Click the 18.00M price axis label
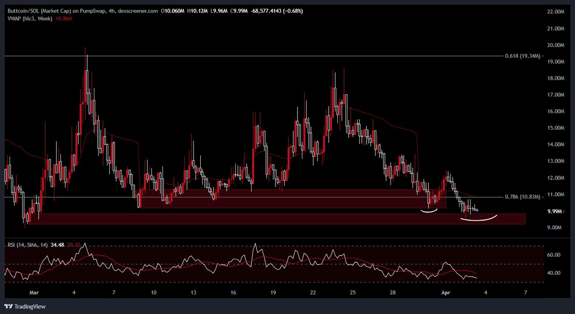Screen dimensions: 575x314 (x=556, y=78)
